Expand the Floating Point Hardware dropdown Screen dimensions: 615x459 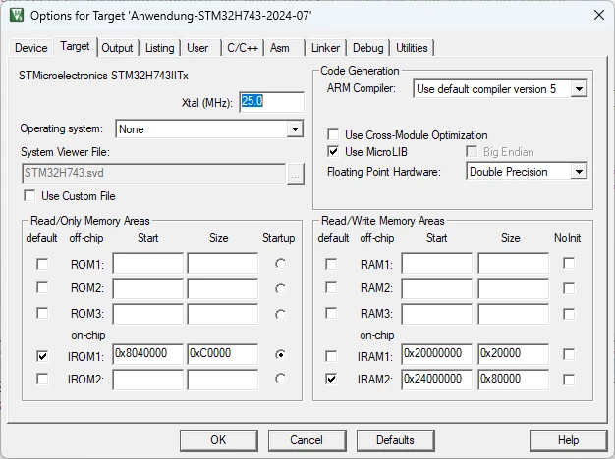coord(579,172)
